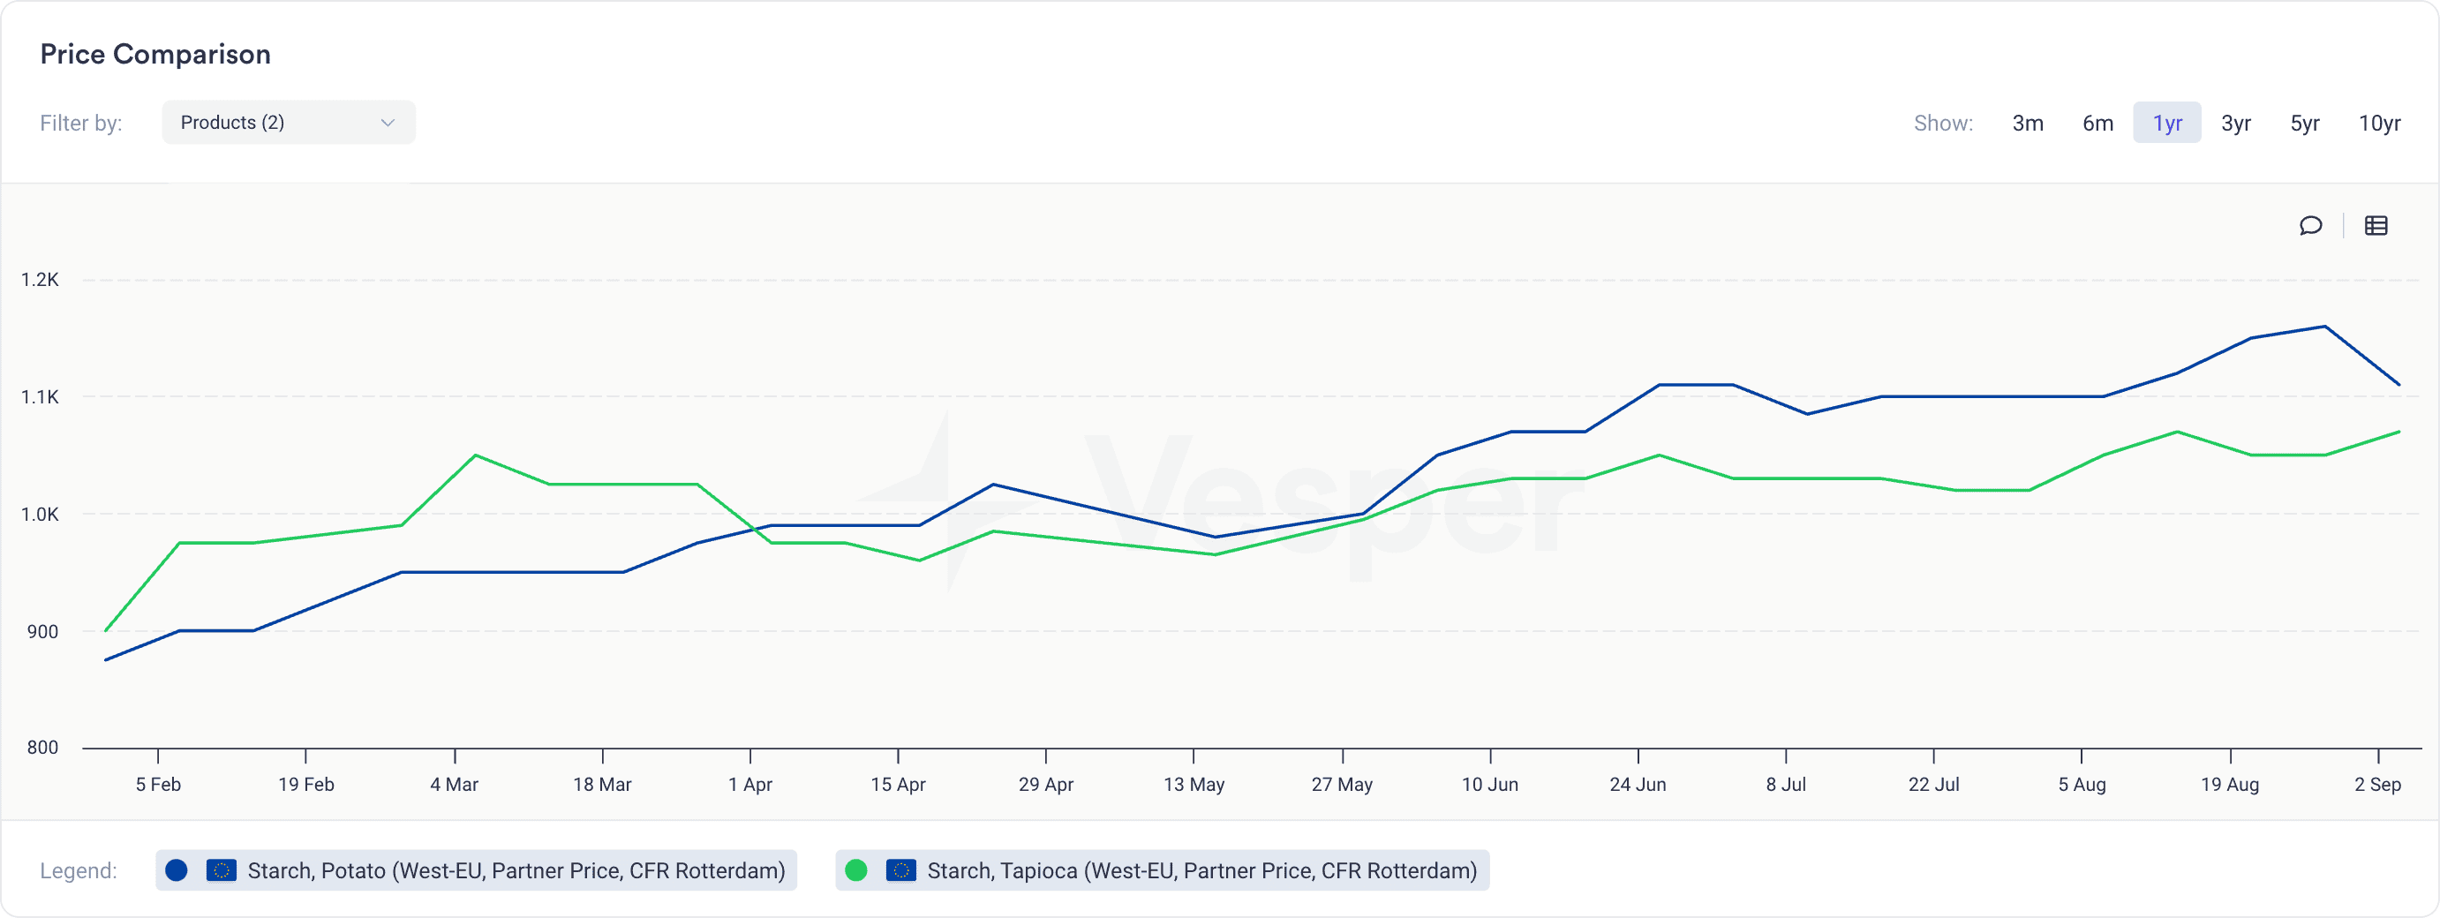Click the 10 Jun x-axis label

pyautogui.click(x=1490, y=785)
